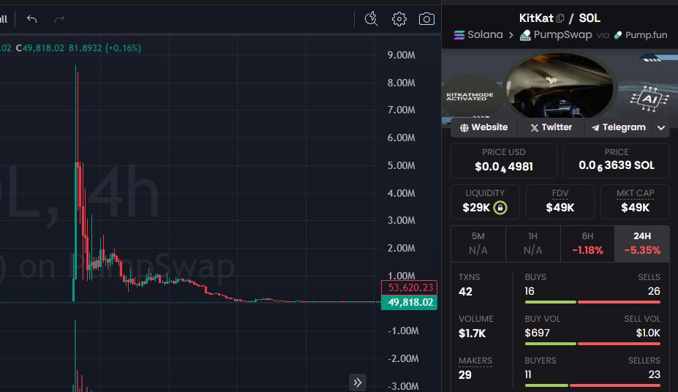Click the chart close value C49,818.02
The height and width of the screenshot is (392, 678).
click(39, 48)
